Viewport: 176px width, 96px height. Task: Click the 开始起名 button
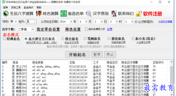77,55
